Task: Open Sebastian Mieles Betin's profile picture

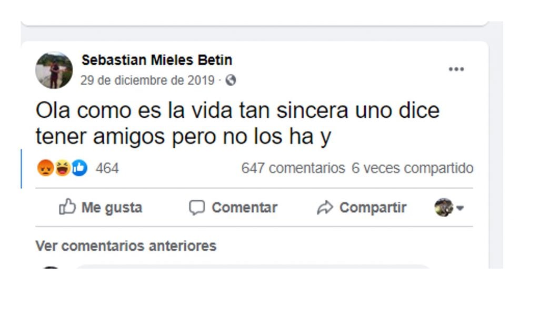Action: (x=54, y=70)
